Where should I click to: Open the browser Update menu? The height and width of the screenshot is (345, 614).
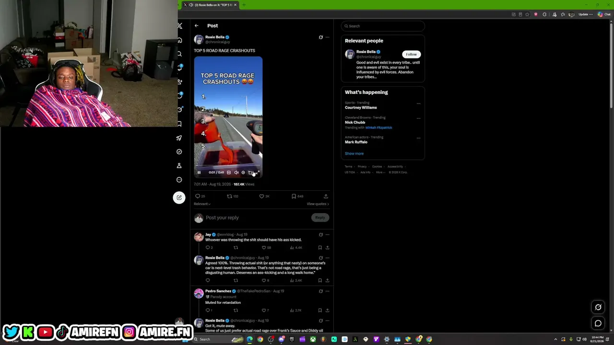pos(585,14)
